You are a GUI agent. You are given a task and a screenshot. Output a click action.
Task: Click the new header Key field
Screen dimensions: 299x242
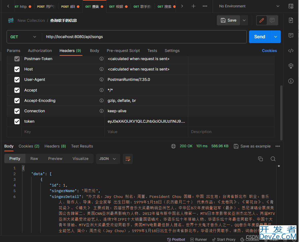[x=63, y=132]
